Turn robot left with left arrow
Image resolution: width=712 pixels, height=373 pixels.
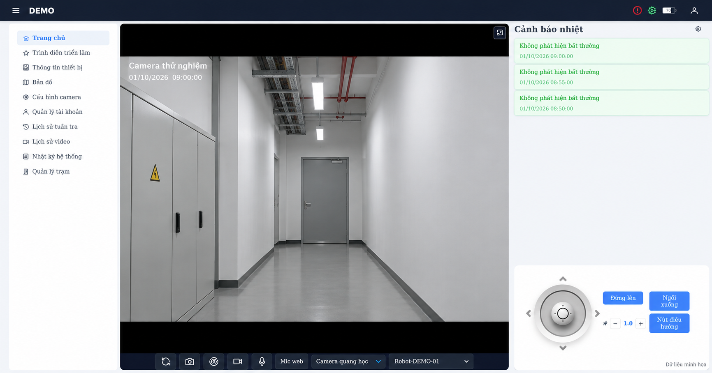tap(529, 313)
